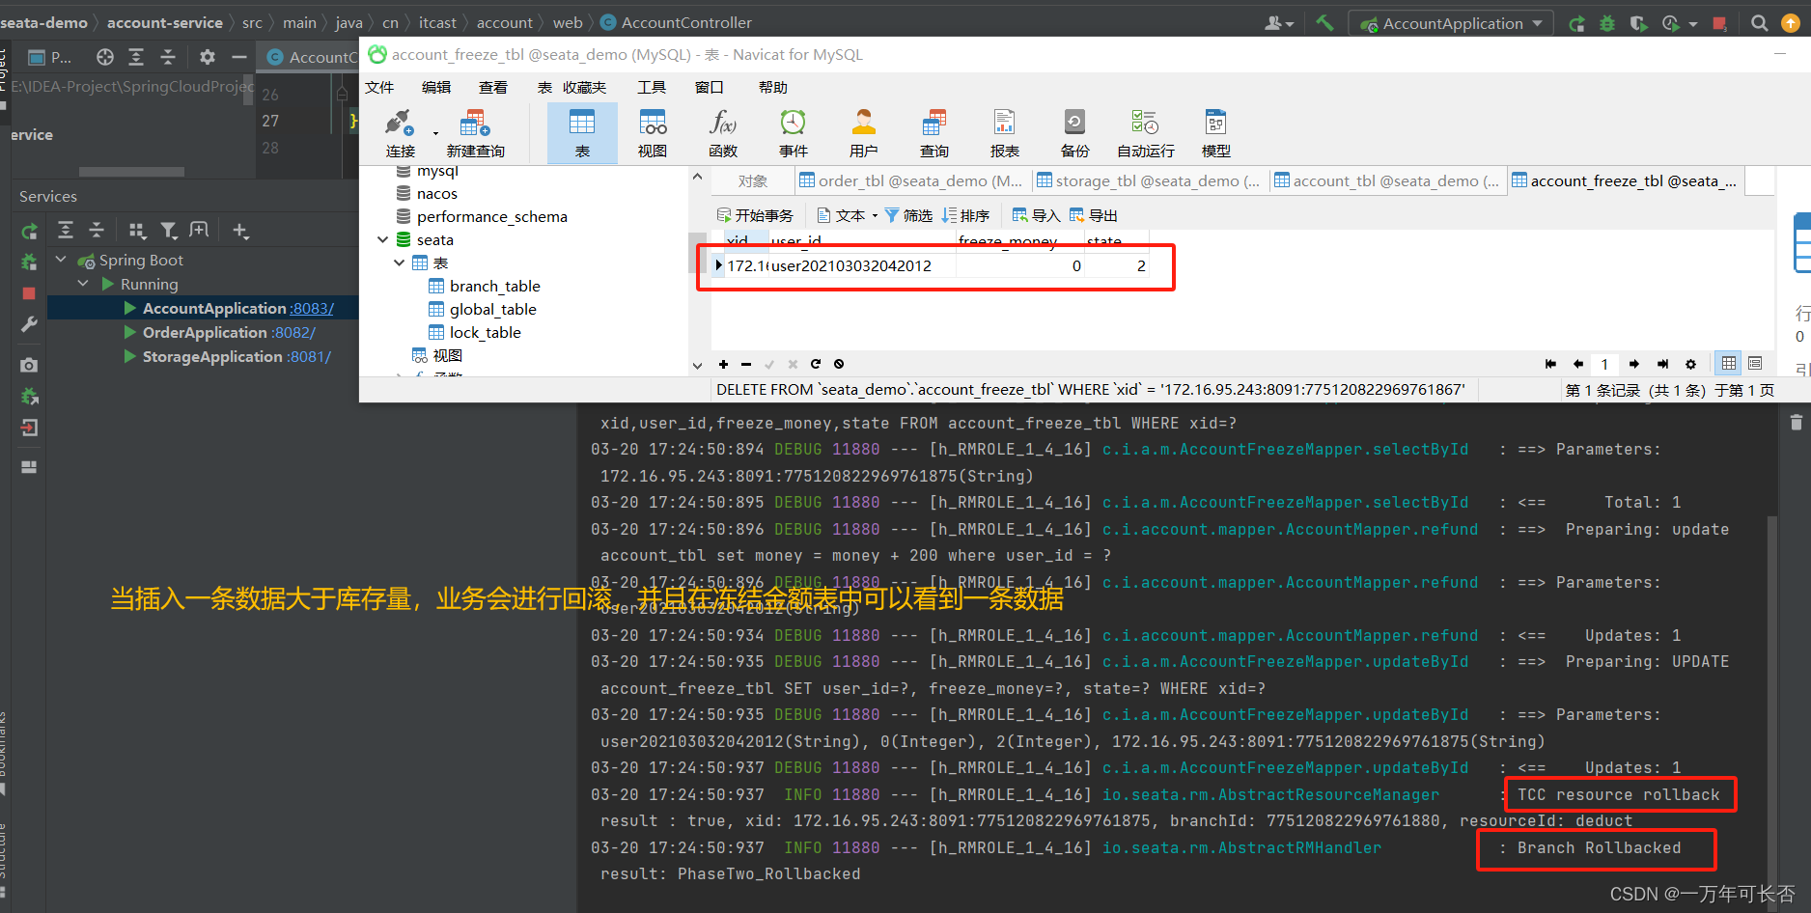Click the stop icon in record bar
The width and height of the screenshot is (1811, 913).
pos(839,364)
